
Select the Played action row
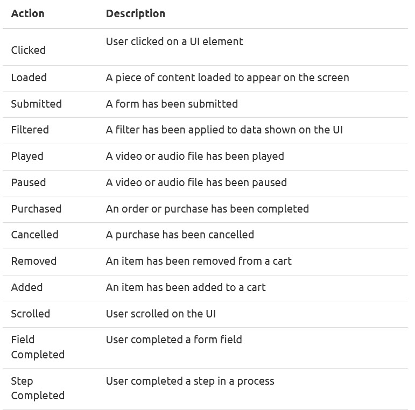tap(206, 157)
